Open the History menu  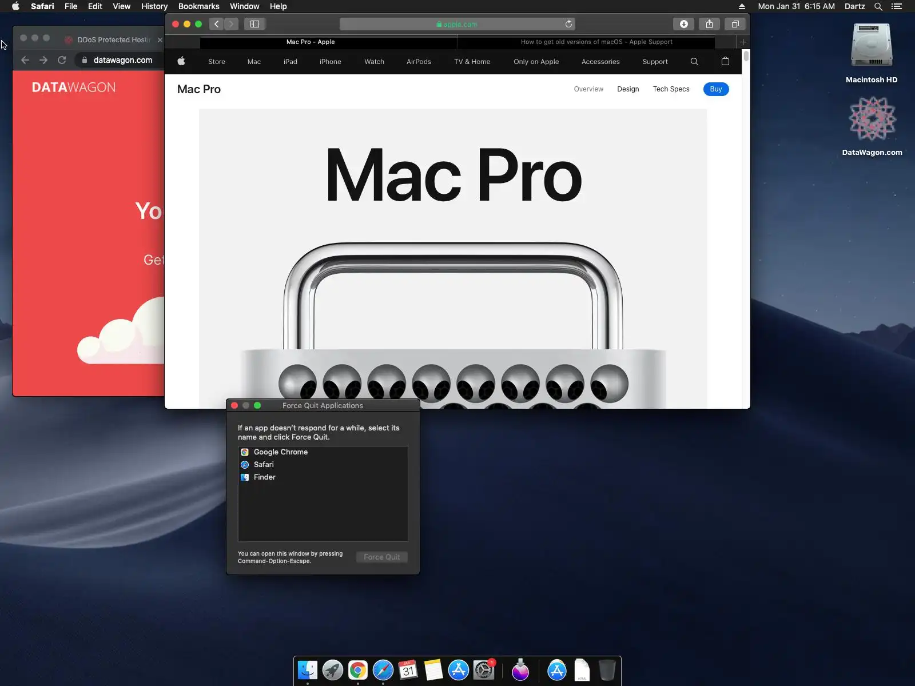[x=154, y=6]
